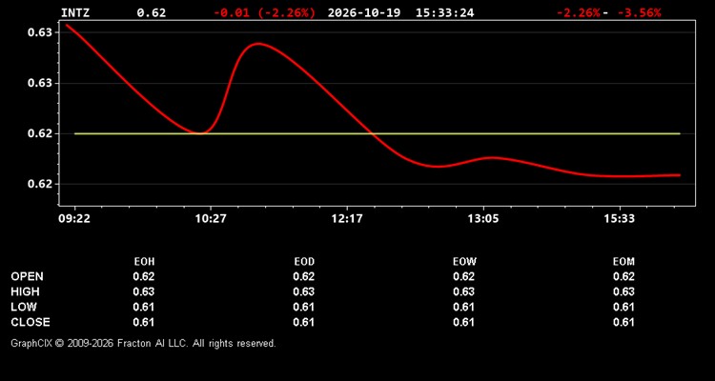Select the LOW value in EOH column
This screenshot has width=715, height=381.
click(x=144, y=307)
